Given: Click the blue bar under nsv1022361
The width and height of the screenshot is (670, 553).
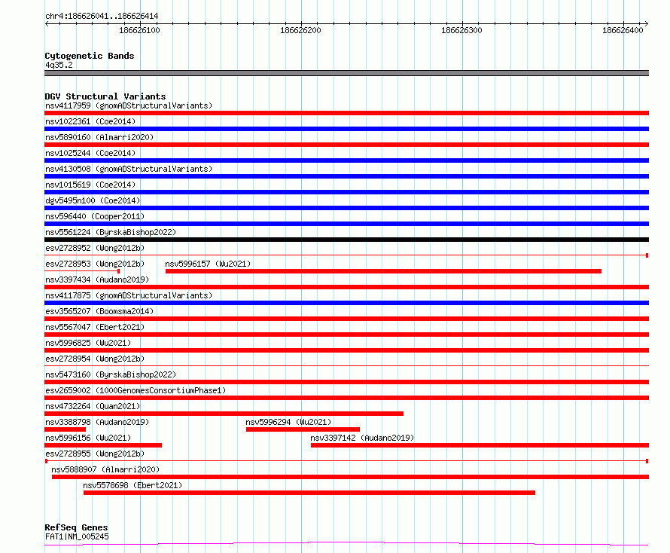Looking at the screenshot, I should click(346, 129).
